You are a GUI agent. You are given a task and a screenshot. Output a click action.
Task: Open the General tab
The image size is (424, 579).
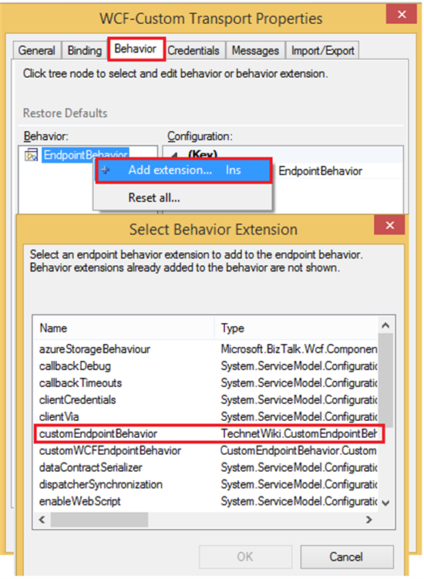[x=36, y=50]
